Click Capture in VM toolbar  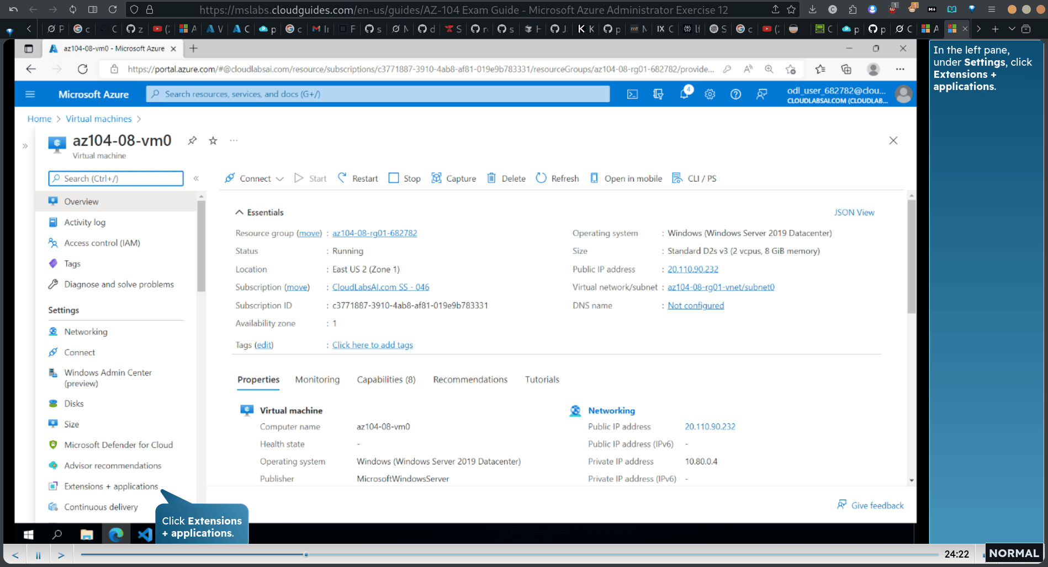pos(454,178)
